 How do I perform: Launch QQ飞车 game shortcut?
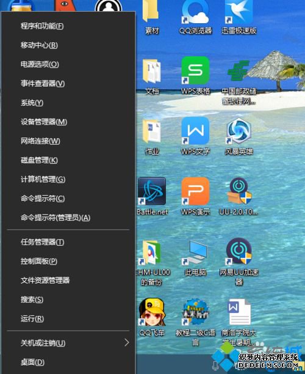coord(152,312)
